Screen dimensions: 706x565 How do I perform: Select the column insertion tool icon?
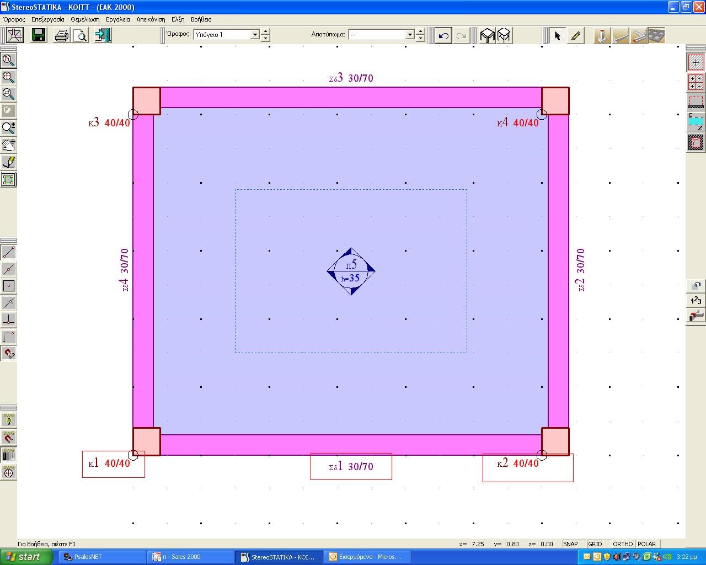pyautogui.click(x=602, y=36)
